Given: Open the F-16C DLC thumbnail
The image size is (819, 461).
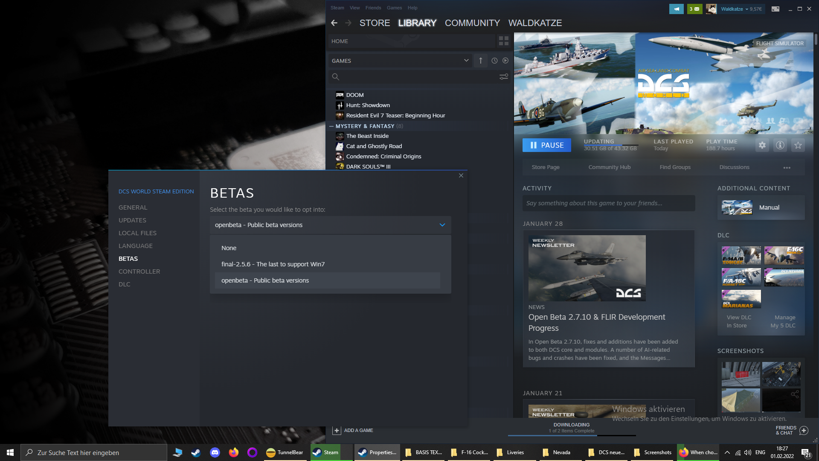Looking at the screenshot, I should tap(784, 255).
